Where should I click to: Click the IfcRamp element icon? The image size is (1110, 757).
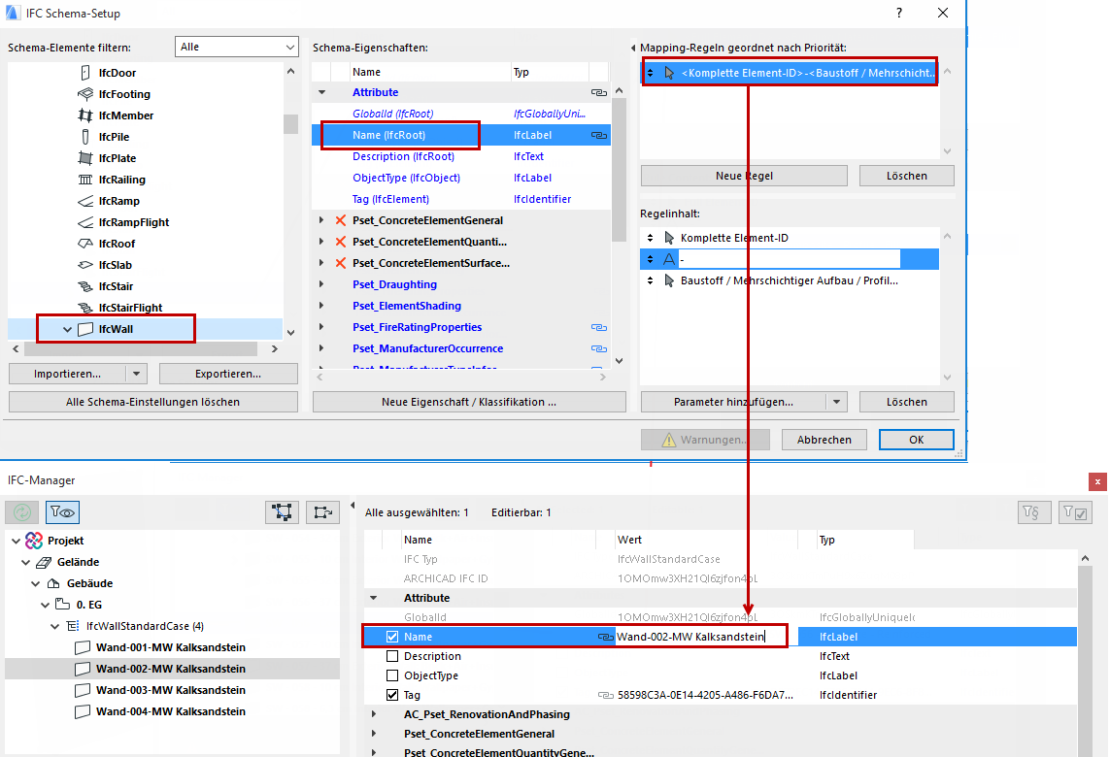[85, 201]
